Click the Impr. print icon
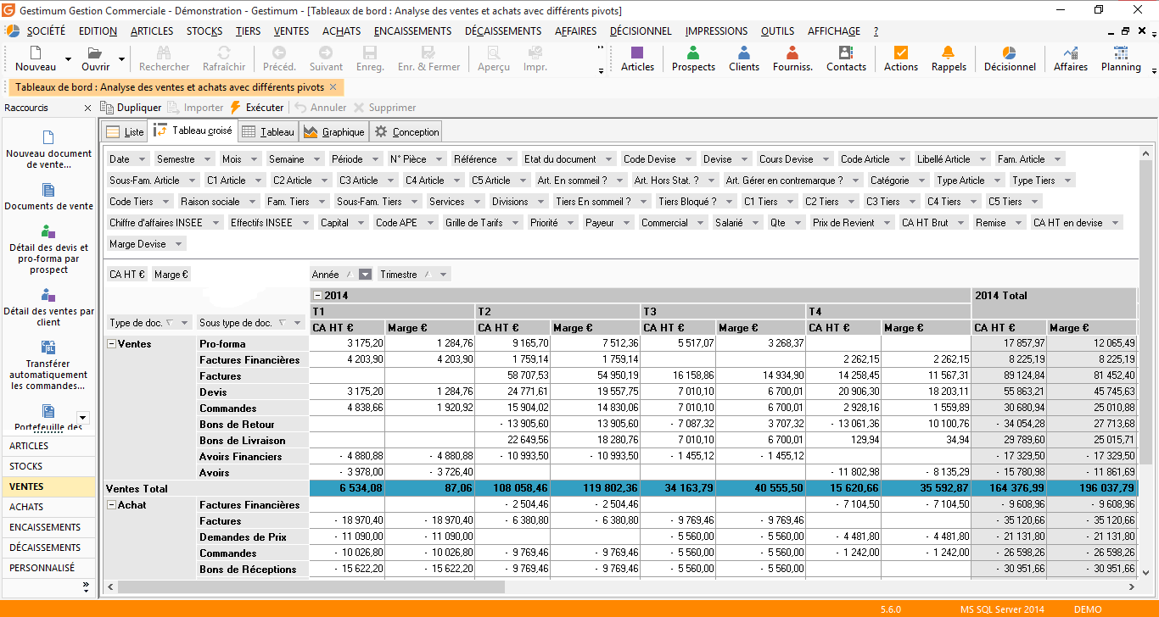 coord(535,53)
